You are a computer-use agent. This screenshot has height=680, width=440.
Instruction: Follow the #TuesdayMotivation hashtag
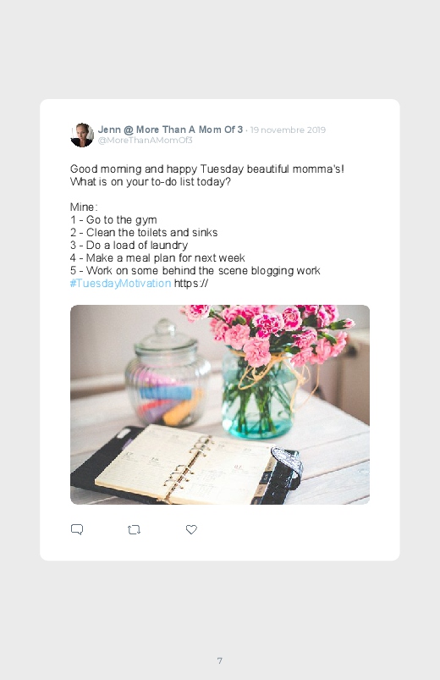click(120, 283)
